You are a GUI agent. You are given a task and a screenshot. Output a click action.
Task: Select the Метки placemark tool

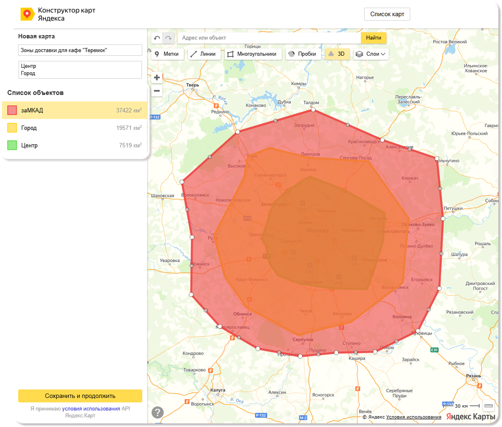pyautogui.click(x=167, y=54)
